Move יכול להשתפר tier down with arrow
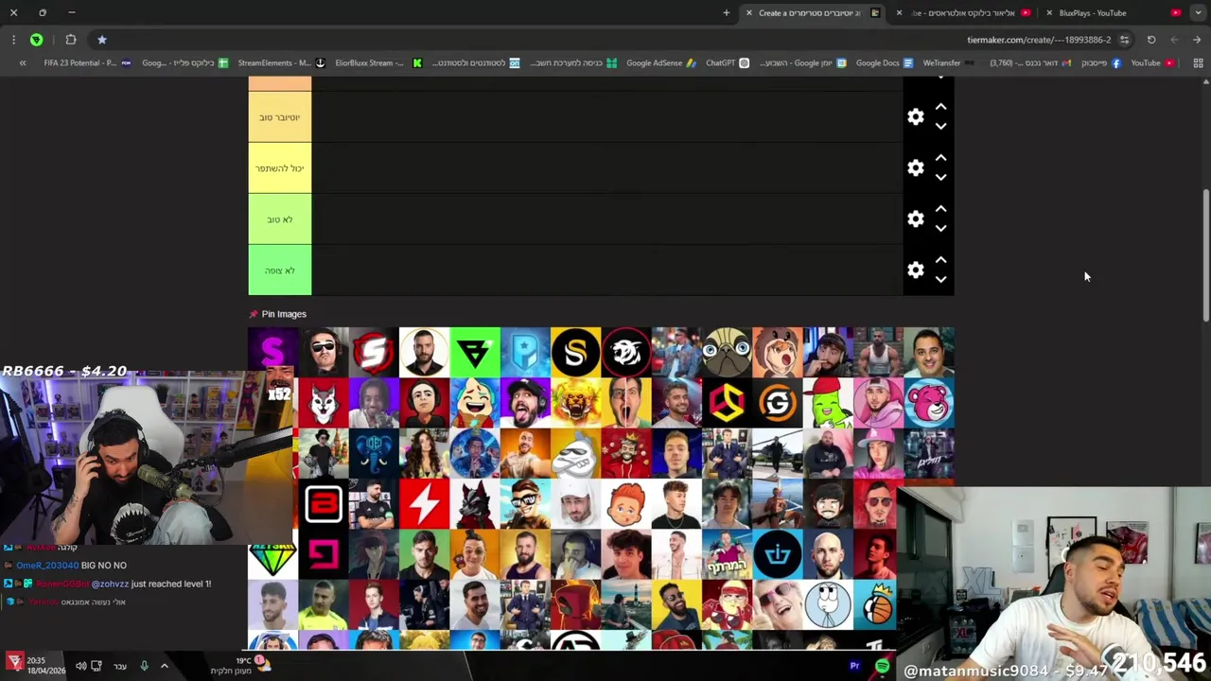This screenshot has width=1211, height=681. [940, 178]
